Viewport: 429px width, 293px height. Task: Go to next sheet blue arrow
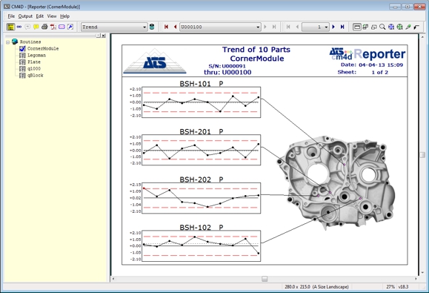coord(333,27)
